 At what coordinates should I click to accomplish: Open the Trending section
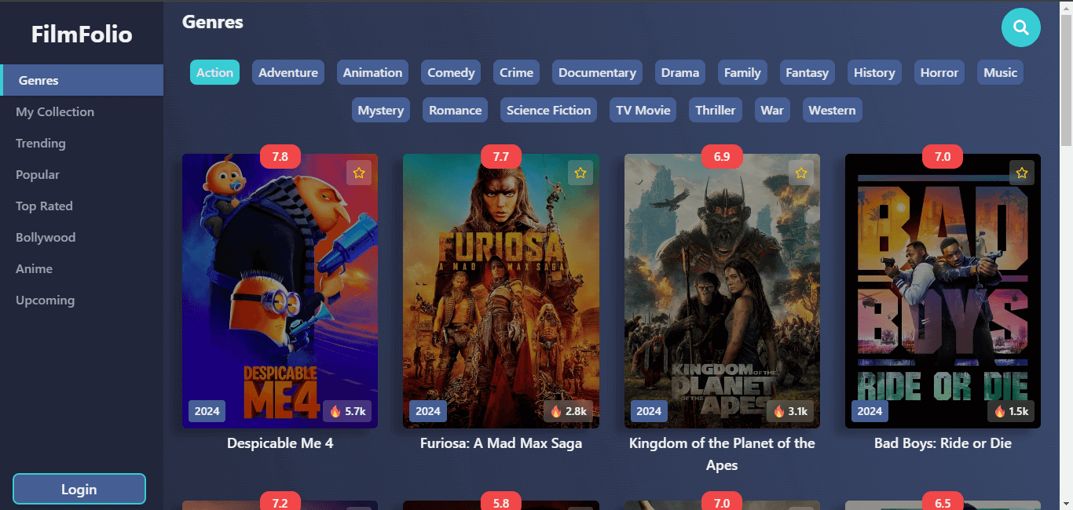point(82,143)
